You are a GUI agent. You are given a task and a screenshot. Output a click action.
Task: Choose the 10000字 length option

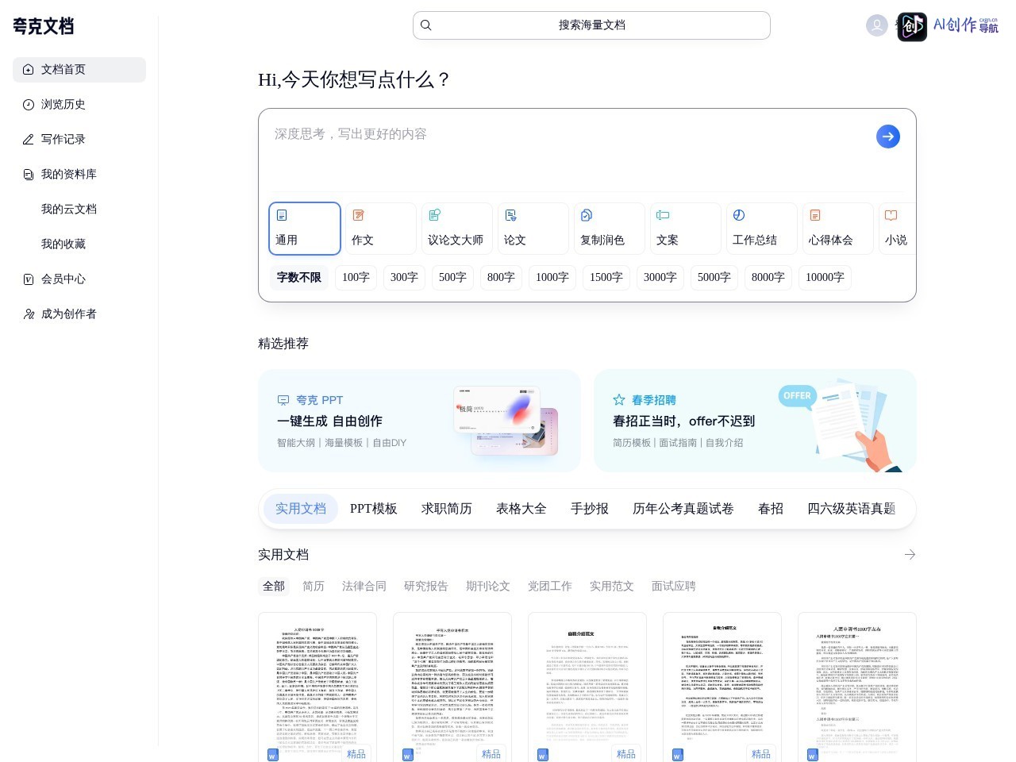(825, 277)
